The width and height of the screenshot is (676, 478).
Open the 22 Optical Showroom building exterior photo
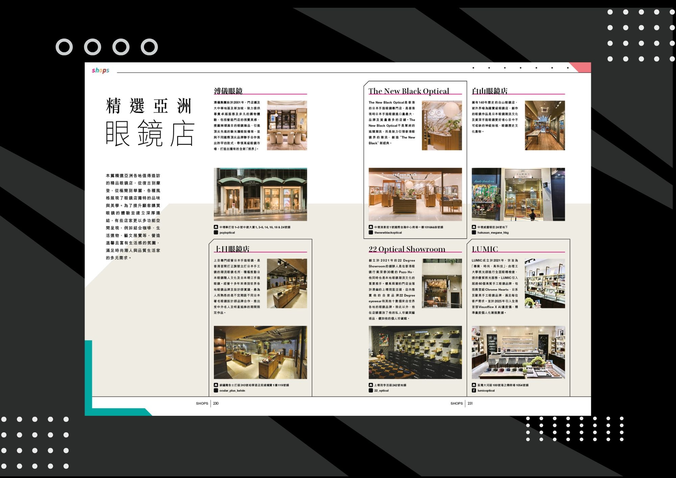pyautogui.click(x=442, y=284)
